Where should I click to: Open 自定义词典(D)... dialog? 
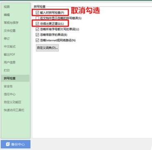[x=47, y=48]
